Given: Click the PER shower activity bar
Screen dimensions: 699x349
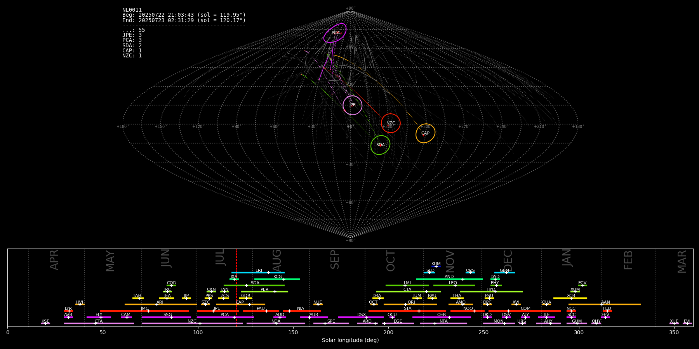Looking at the screenshot, I should [x=264, y=292].
